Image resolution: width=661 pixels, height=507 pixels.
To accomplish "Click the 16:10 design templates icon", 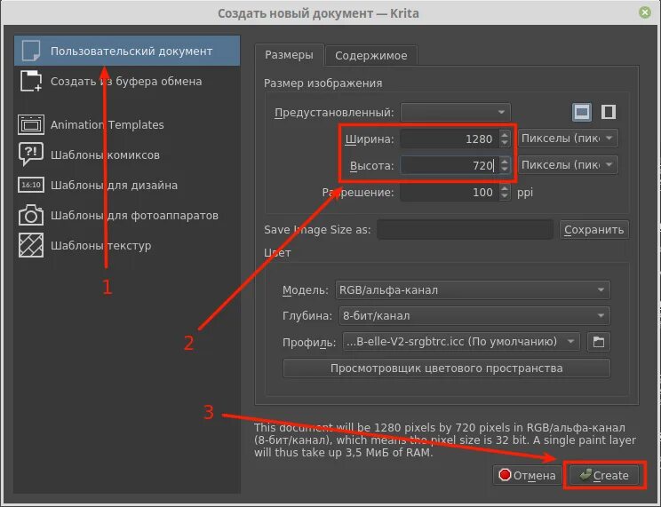I will (31, 185).
